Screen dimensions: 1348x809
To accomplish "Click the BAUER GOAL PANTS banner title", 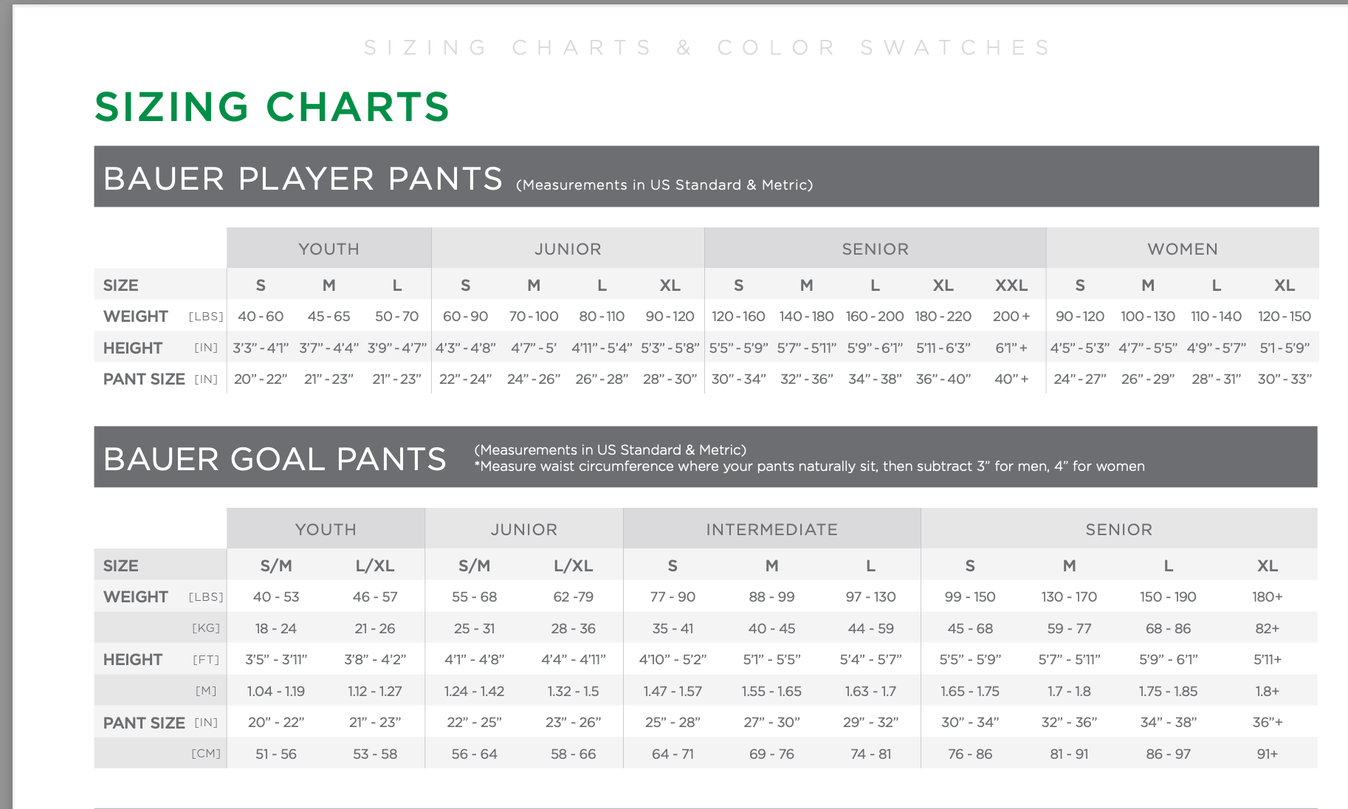I will click(275, 459).
